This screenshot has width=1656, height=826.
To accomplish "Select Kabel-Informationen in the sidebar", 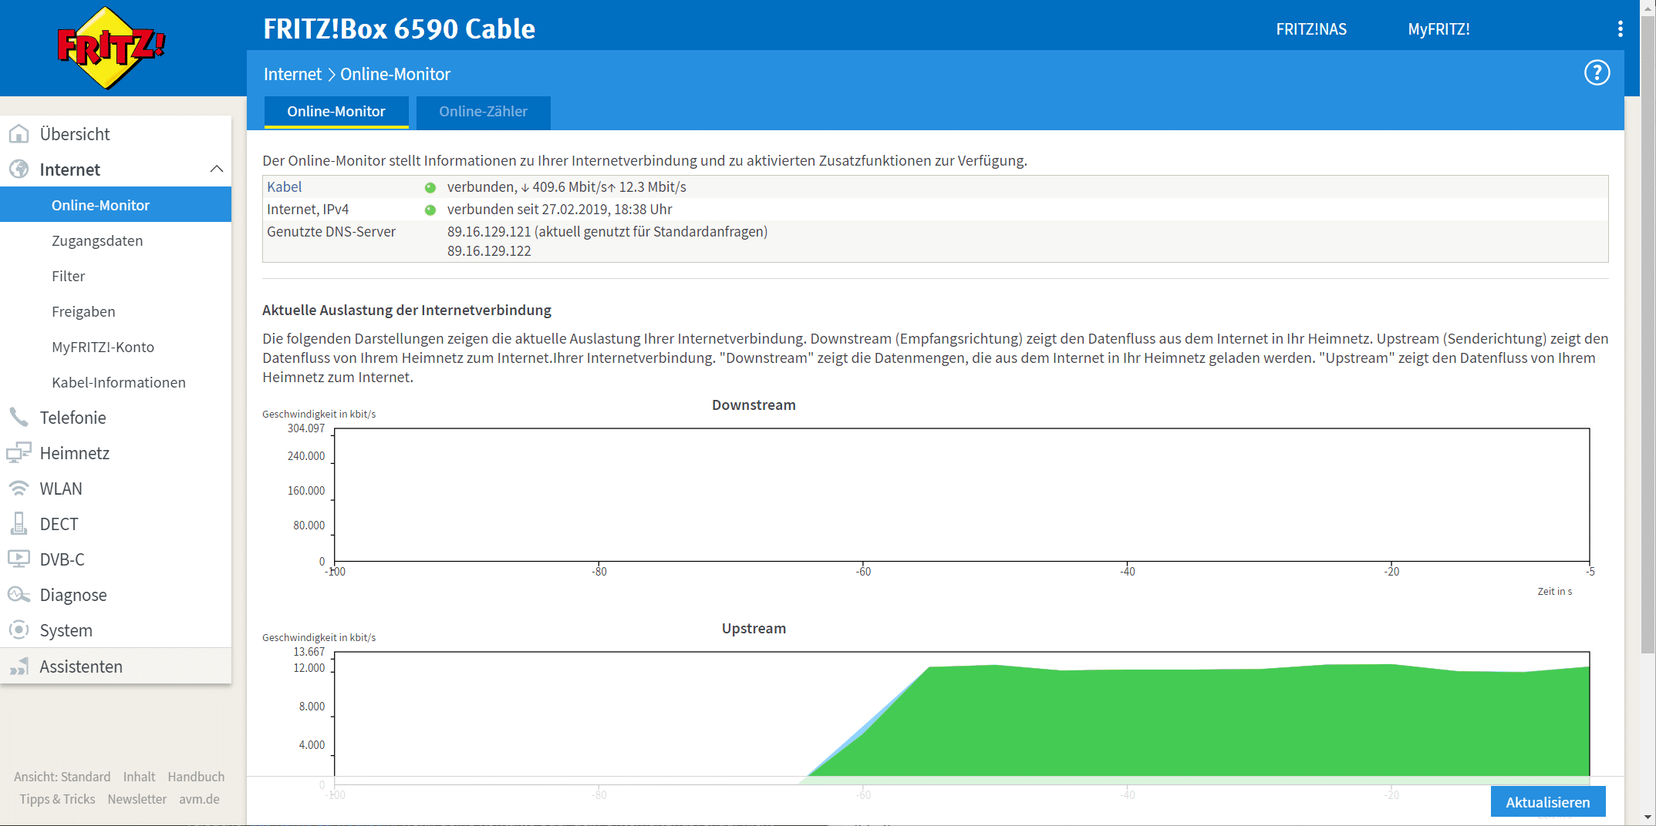I will 119,382.
